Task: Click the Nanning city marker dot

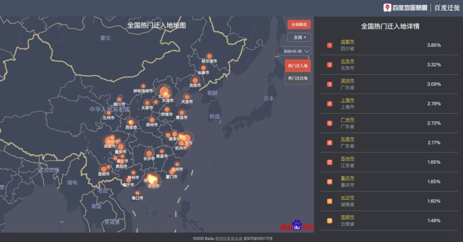Action: (129, 180)
